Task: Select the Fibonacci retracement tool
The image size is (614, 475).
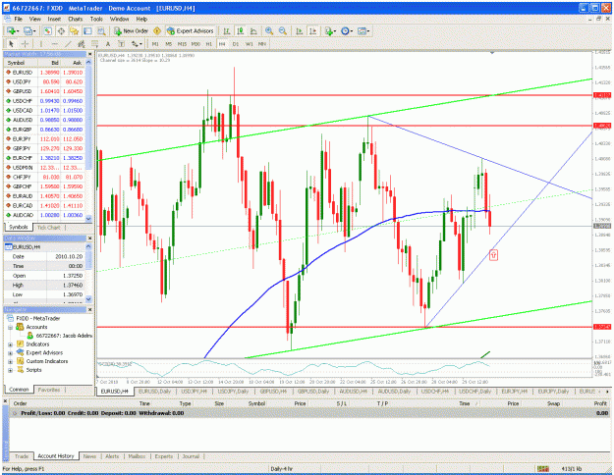Action: (x=94, y=44)
